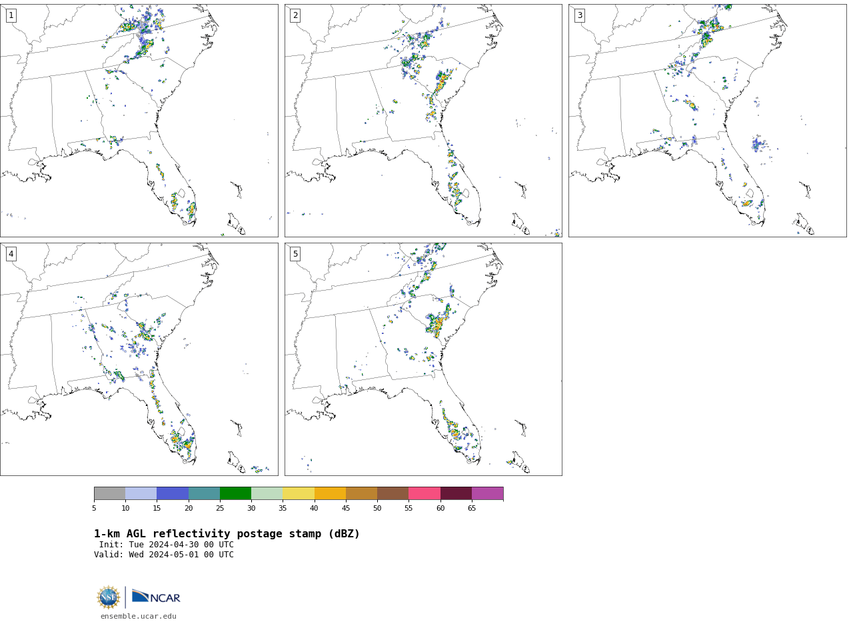Click the panel number label '4'
This screenshot has height=624, width=853.
pyautogui.click(x=11, y=254)
